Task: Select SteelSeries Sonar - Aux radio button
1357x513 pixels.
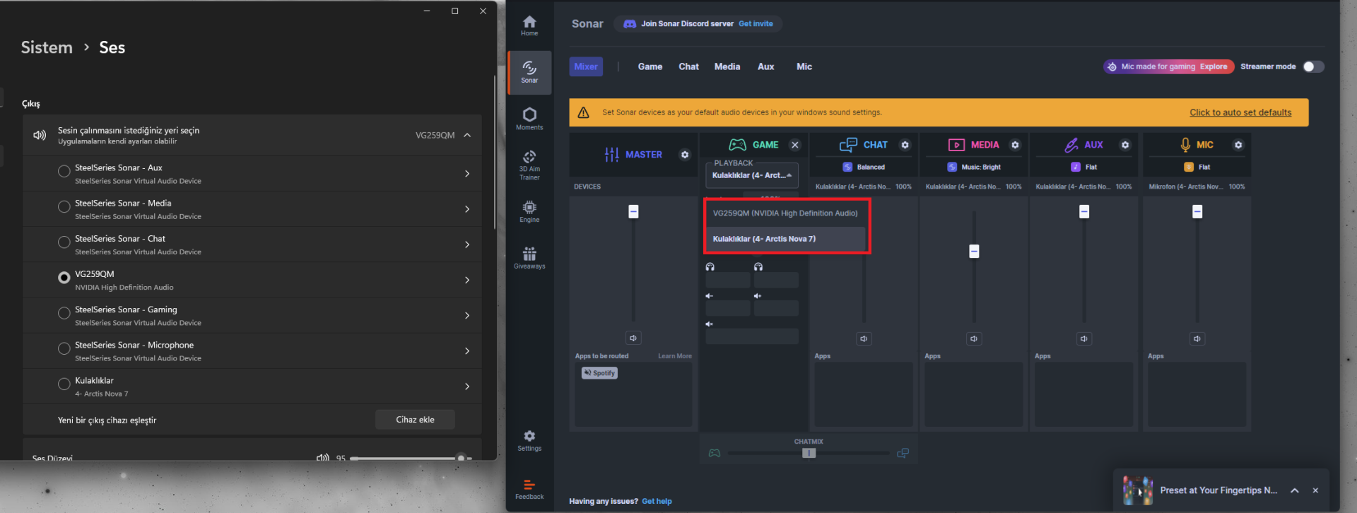Action: 64,171
